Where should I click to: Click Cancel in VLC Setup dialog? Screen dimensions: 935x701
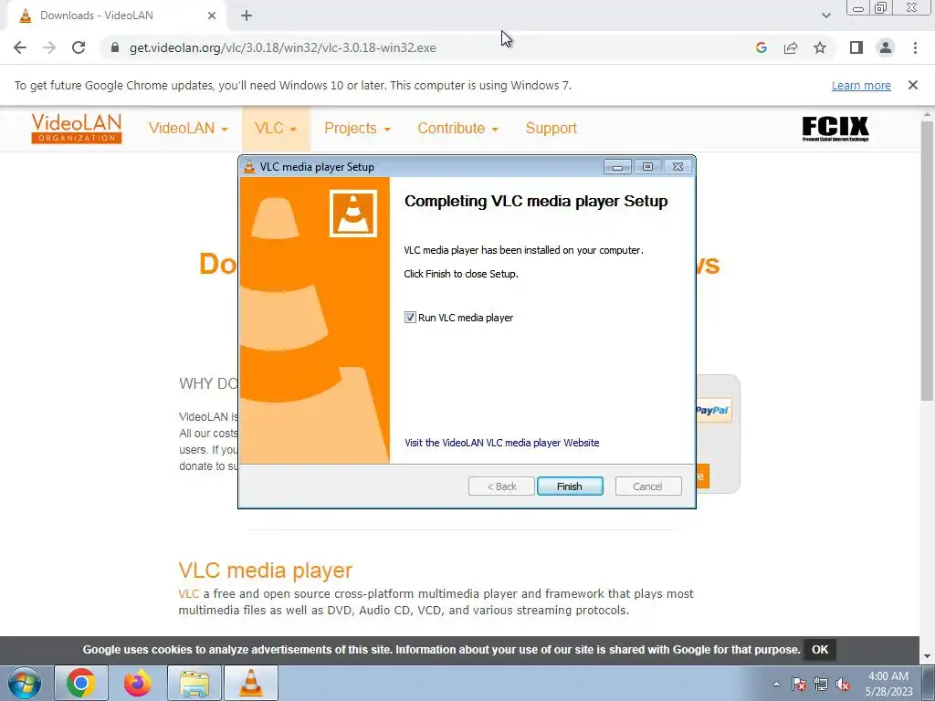[647, 487]
